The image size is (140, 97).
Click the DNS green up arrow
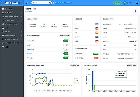pos(135,46)
